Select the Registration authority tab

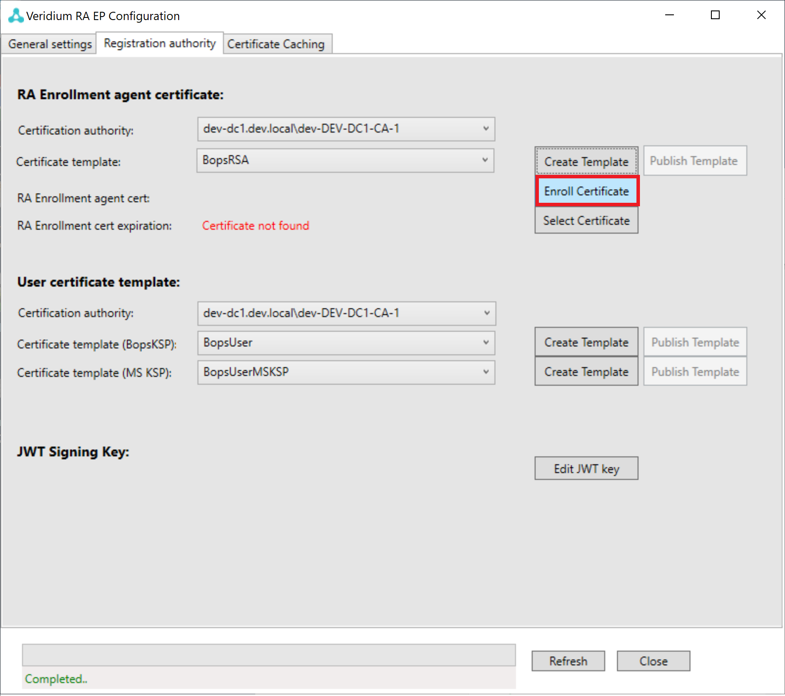click(x=159, y=43)
